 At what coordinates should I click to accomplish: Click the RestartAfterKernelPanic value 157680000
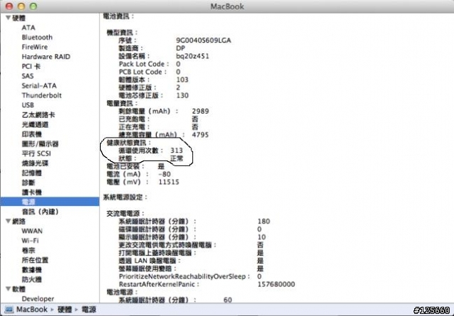276,284
